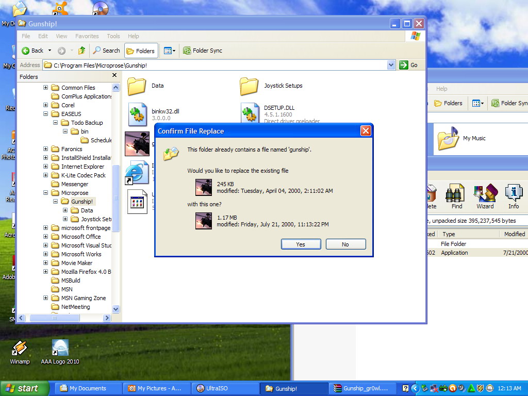Click the folder tree scroll-down arrow
528x396 pixels.
[115, 309]
